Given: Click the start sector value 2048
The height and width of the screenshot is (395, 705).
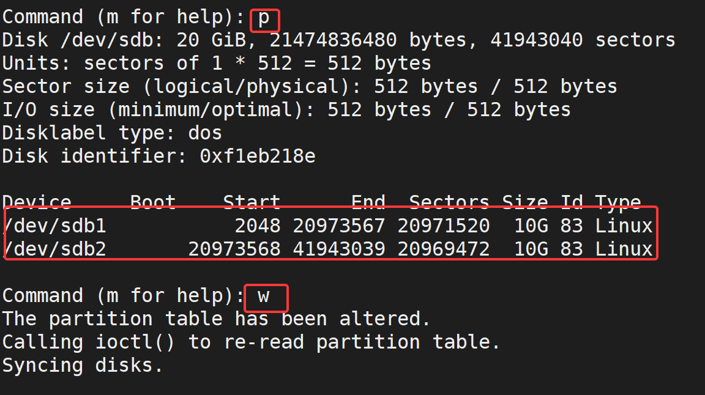Looking at the screenshot, I should coord(258,226).
